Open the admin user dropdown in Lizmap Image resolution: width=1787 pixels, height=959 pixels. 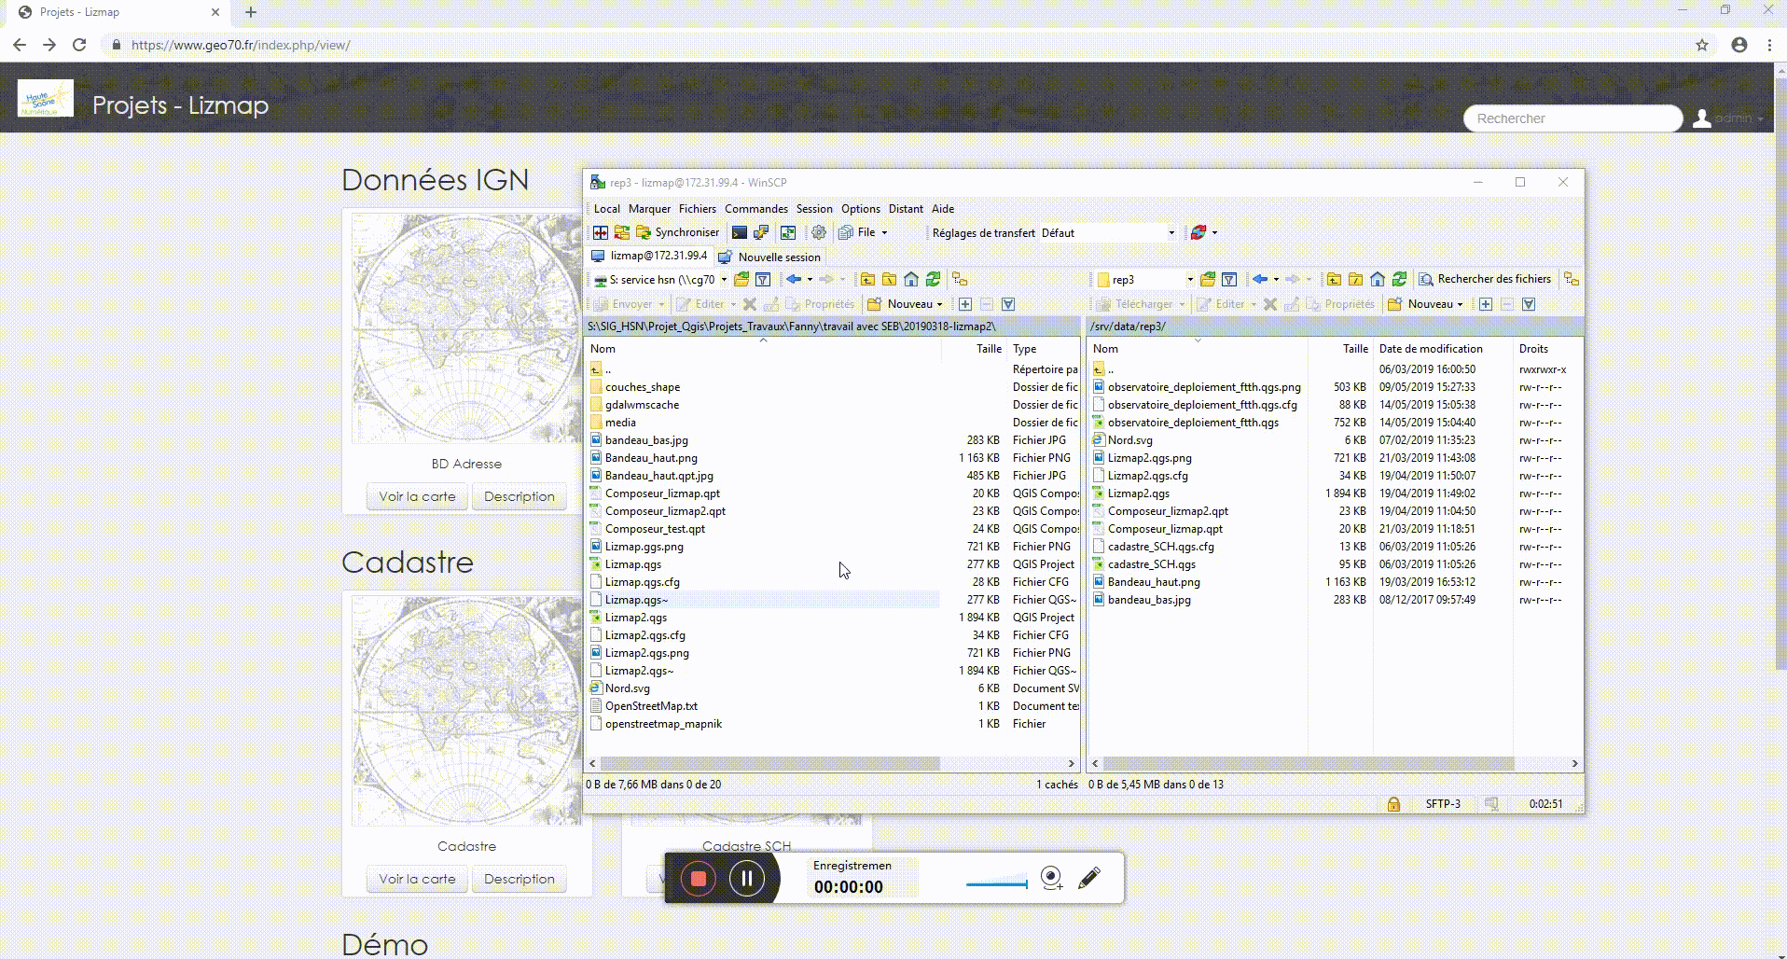1730,118
